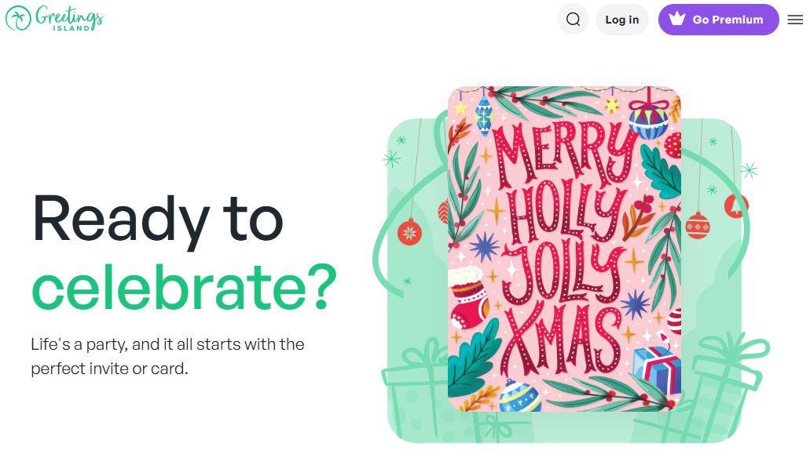Viewport: 810px width, 458px height.
Task: Click the crown icon on Go Premium
Action: (676, 20)
